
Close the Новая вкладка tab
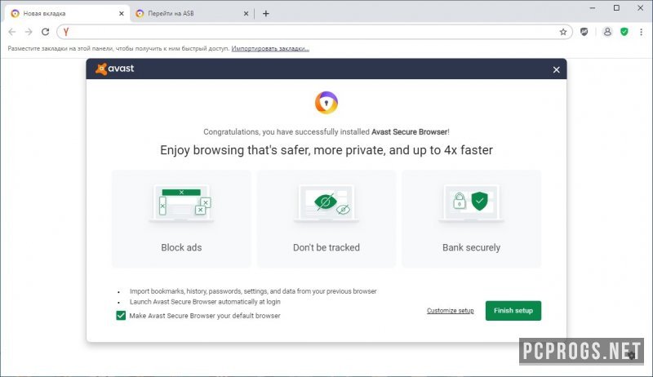pyautogui.click(x=121, y=13)
